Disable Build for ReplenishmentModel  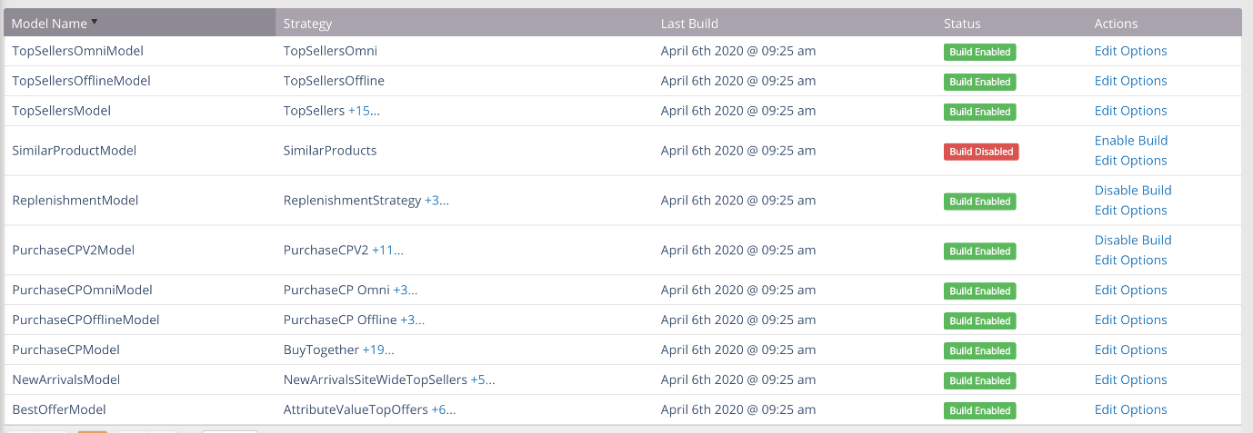tap(1132, 191)
